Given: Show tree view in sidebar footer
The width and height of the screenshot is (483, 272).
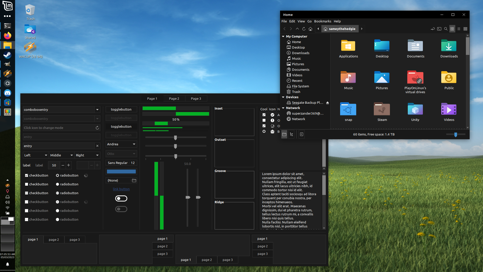Looking at the screenshot, I should click(x=292, y=134).
